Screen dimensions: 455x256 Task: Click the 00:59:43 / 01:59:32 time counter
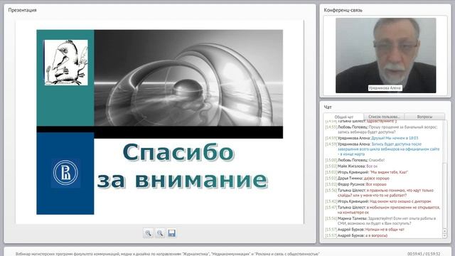pos(424,254)
